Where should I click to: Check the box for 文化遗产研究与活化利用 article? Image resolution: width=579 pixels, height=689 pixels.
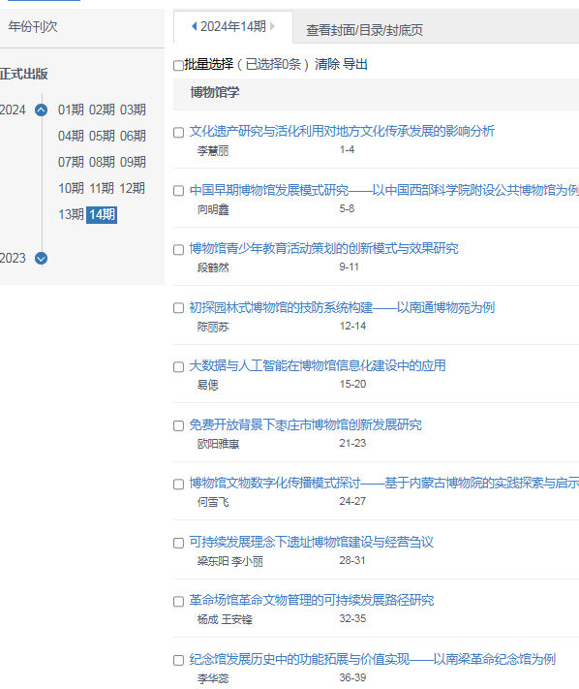(x=178, y=133)
